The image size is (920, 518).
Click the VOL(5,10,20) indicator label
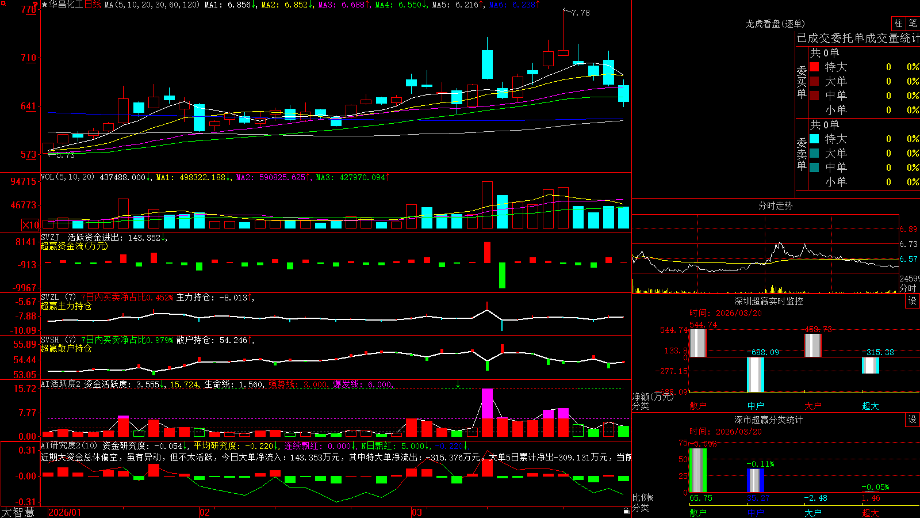click(67, 177)
